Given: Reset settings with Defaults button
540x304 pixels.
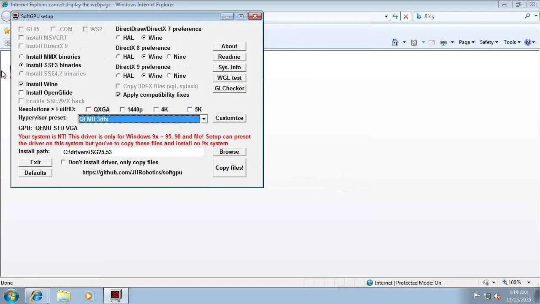Looking at the screenshot, I should click(x=35, y=173).
